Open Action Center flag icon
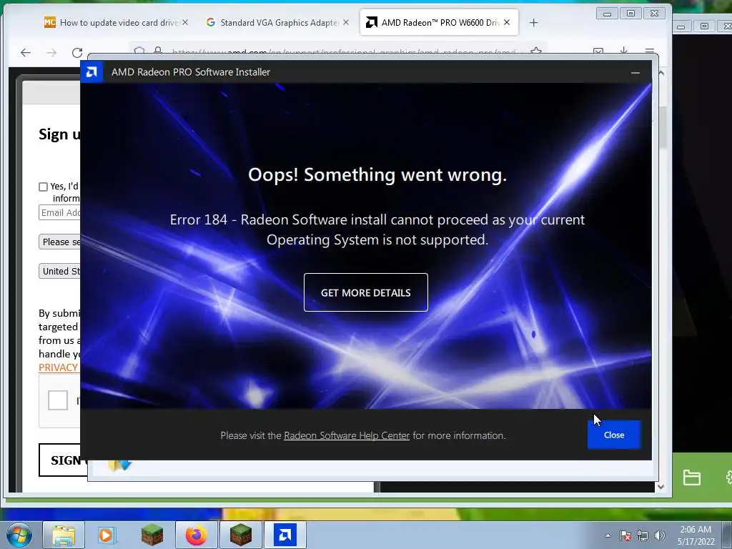The image size is (732, 549). [625, 535]
